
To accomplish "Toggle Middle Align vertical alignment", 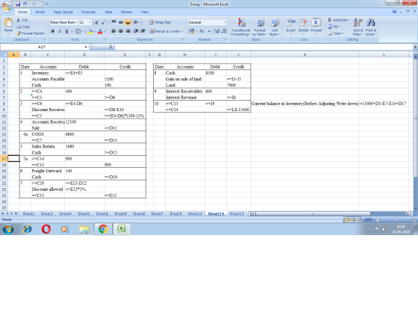I will (x=121, y=22).
